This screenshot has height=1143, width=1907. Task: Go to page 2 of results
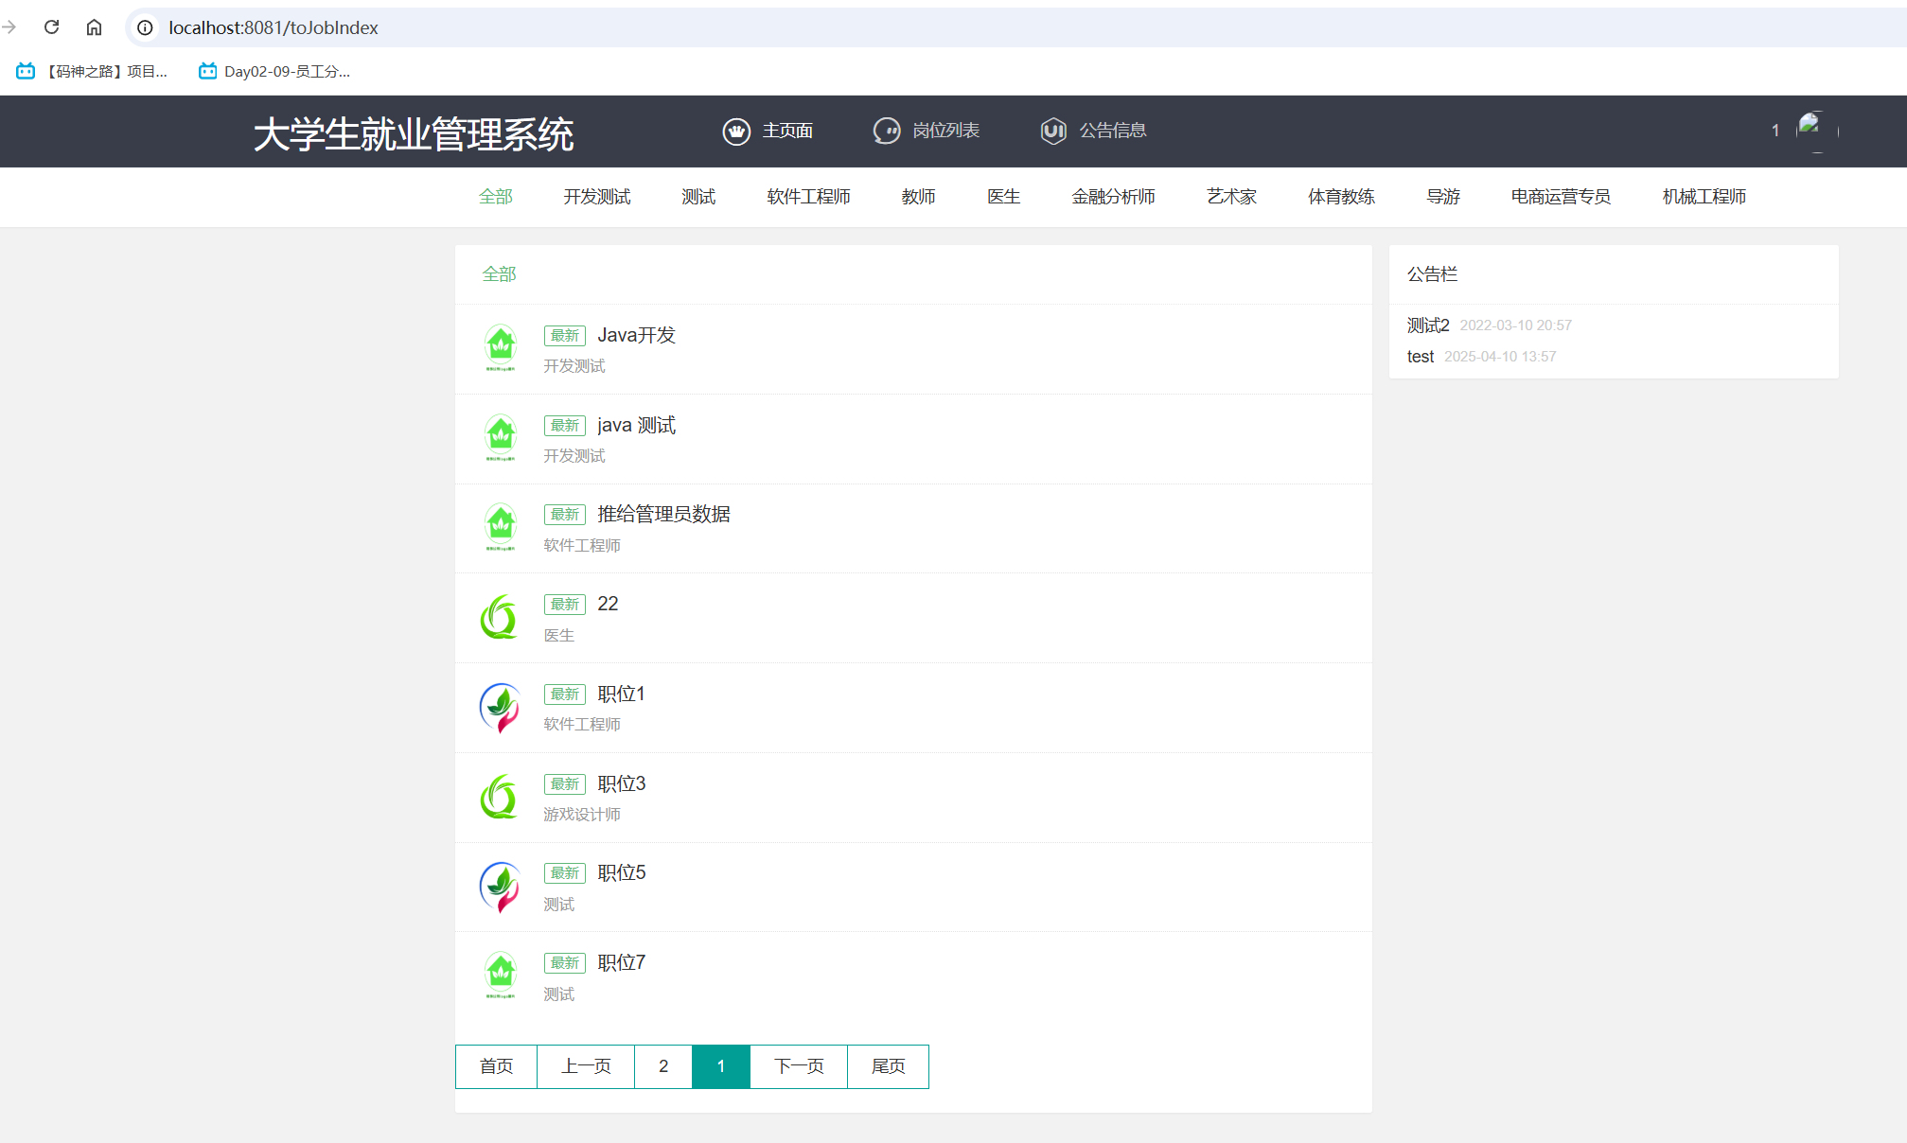pos(663,1066)
